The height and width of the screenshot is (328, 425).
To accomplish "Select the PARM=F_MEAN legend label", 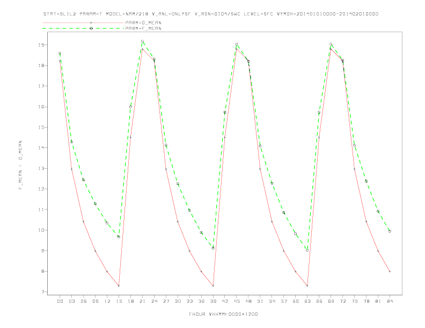I will (x=143, y=28).
